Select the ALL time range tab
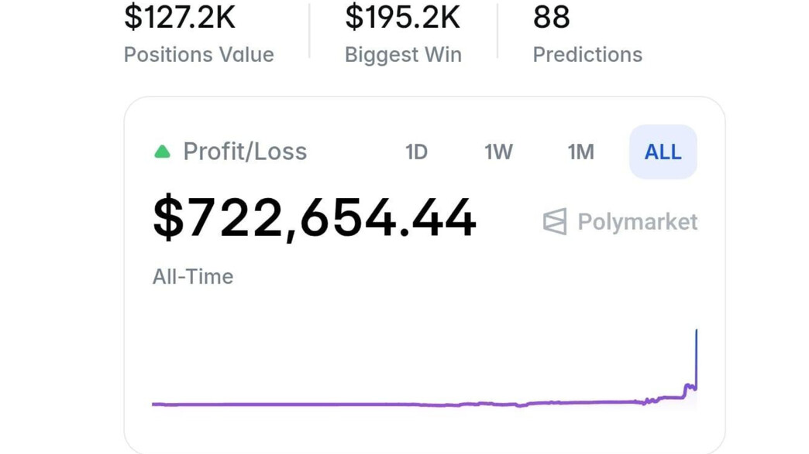This screenshot has height=454, width=809. [663, 152]
